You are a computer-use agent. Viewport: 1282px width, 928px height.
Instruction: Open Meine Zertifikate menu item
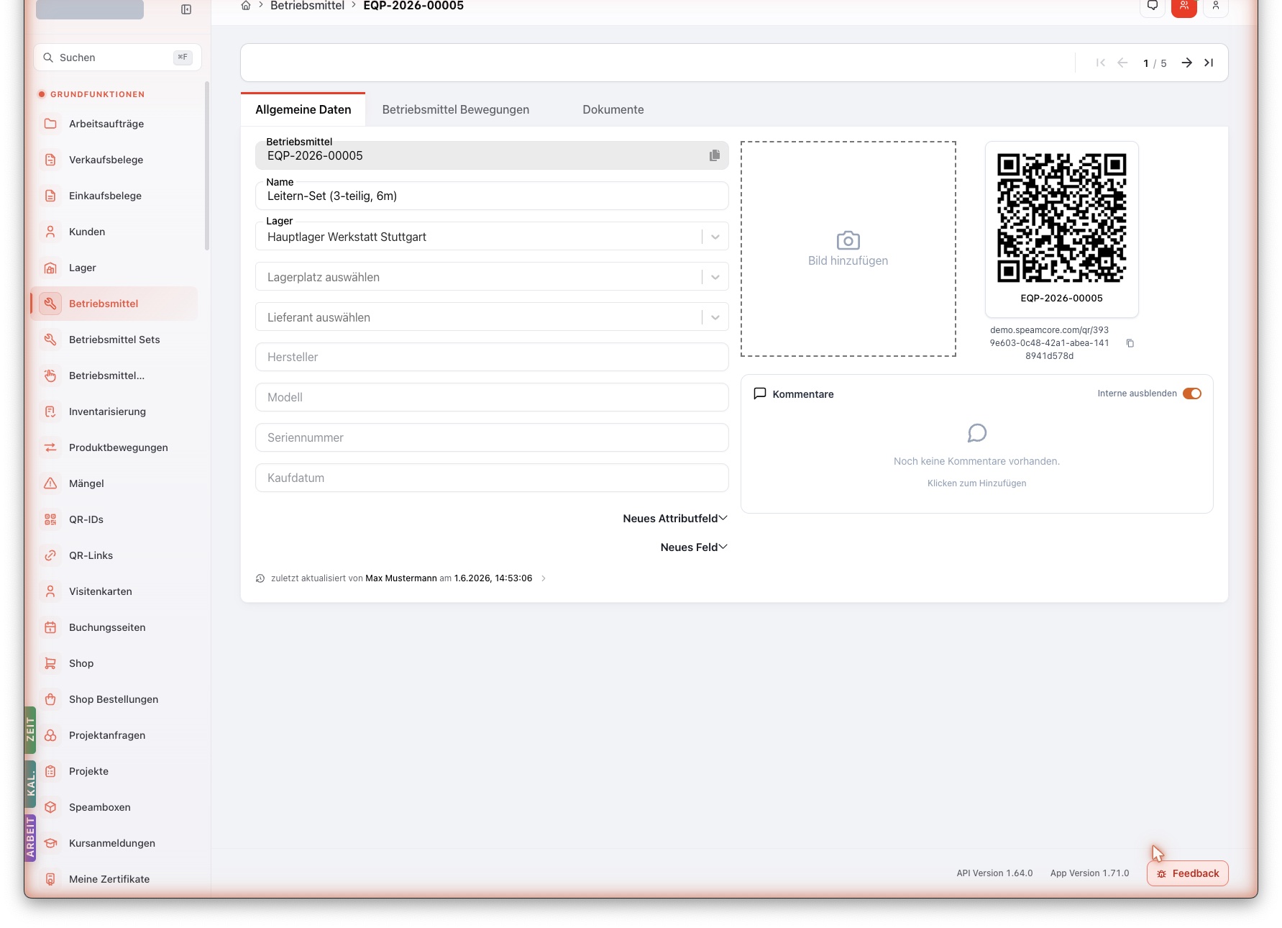click(114, 879)
